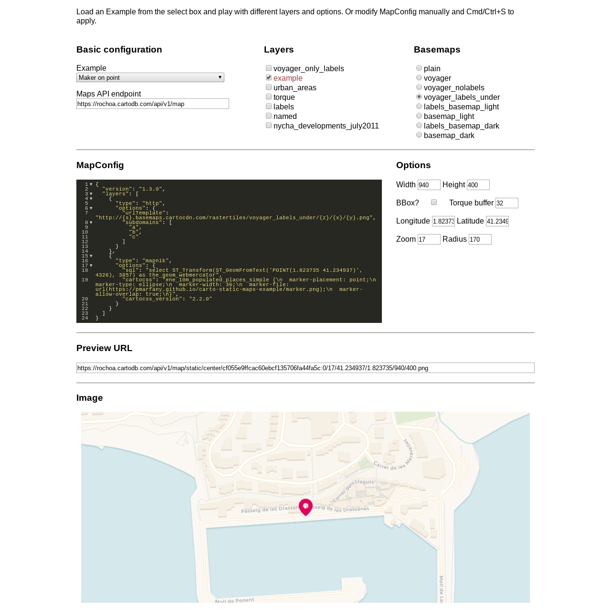This screenshot has height=610, width=611.
Task: Edit the Width value field
Action: coord(428,185)
